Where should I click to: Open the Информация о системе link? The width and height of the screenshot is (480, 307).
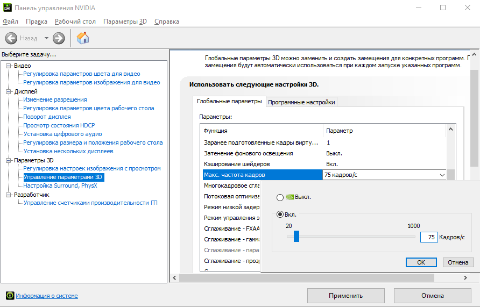pos(47,296)
